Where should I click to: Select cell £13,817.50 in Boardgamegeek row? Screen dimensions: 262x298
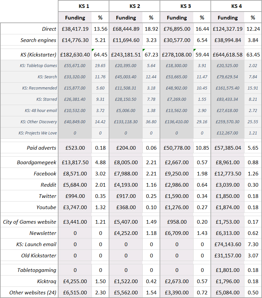coord(75,163)
